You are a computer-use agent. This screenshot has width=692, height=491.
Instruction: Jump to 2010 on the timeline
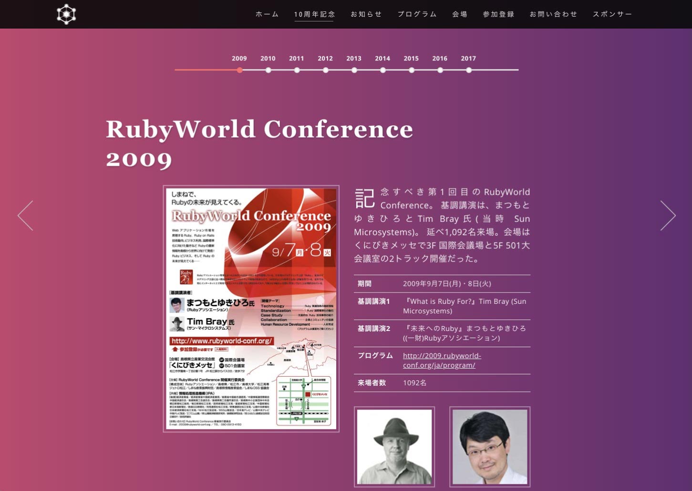(268, 70)
